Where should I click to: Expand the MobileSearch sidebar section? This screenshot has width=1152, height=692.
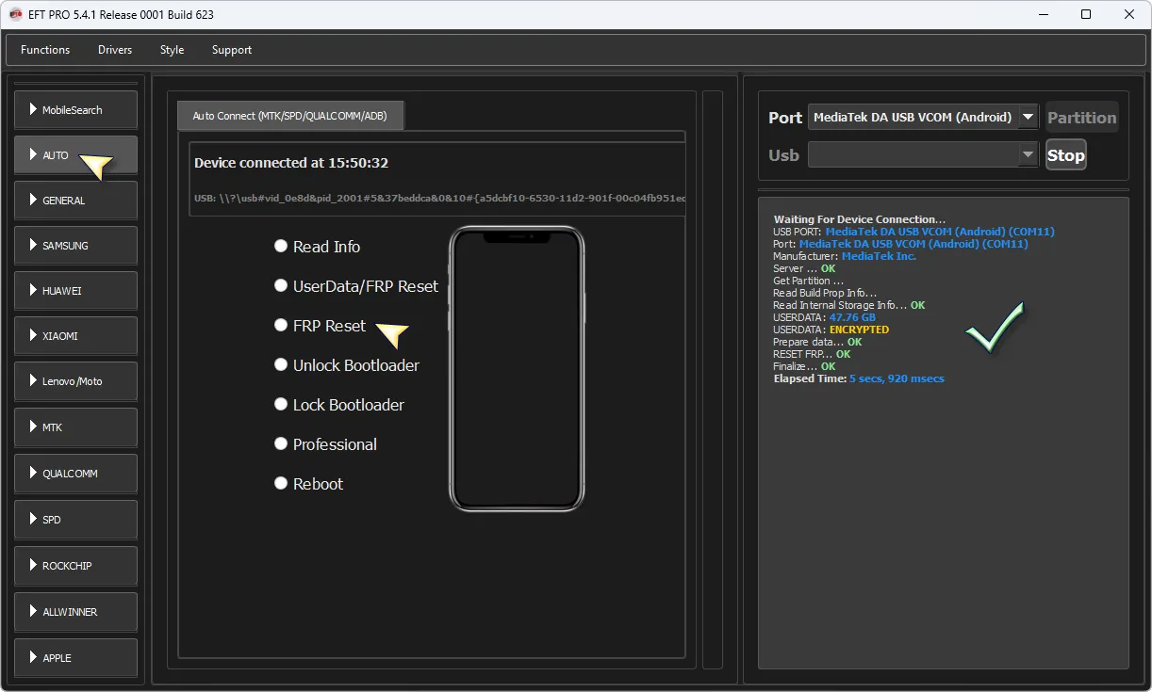click(x=75, y=110)
